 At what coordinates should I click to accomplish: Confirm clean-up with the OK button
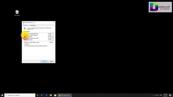pos(44,61)
